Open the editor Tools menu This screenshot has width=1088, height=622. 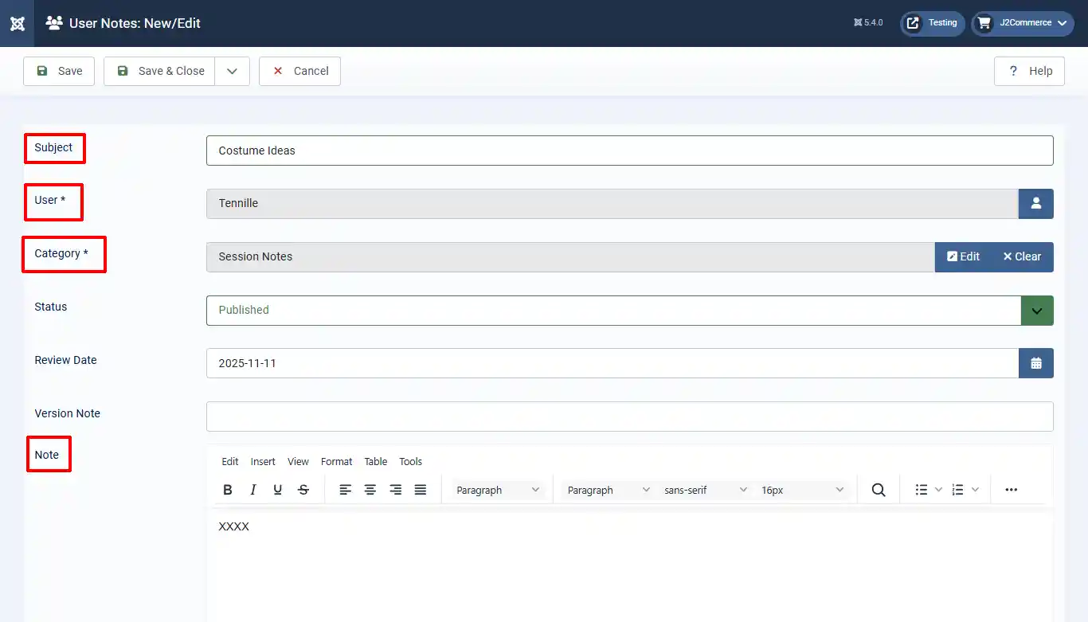click(411, 462)
